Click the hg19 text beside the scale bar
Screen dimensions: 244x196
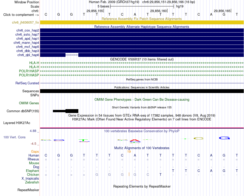(x=180, y=6)
